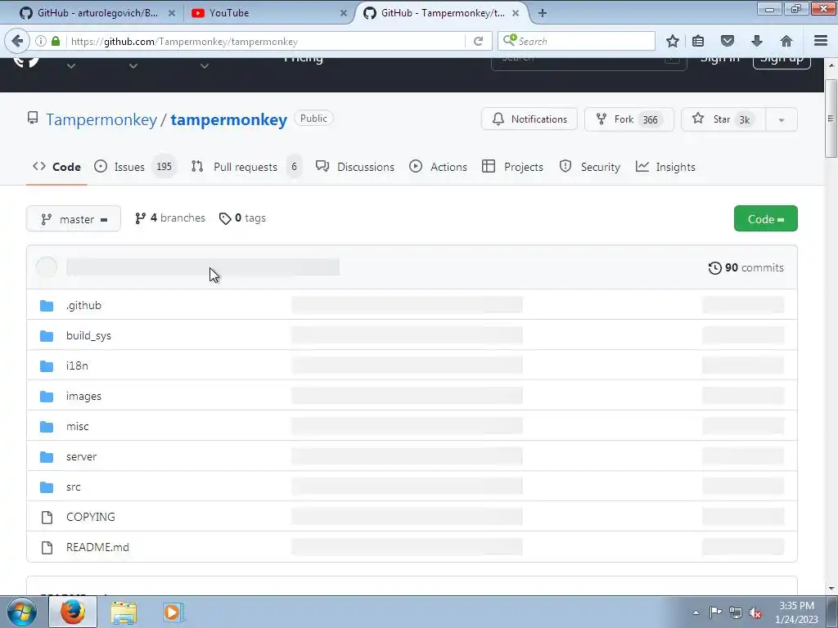
Task: Fork the repository with Fork button
Action: coord(629,119)
